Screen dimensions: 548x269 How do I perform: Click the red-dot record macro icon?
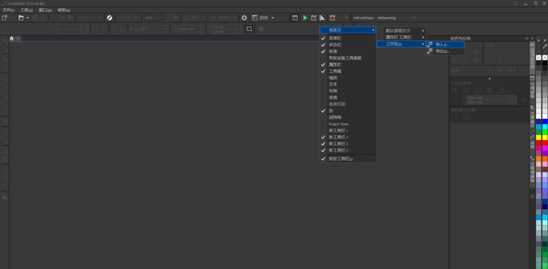333,18
